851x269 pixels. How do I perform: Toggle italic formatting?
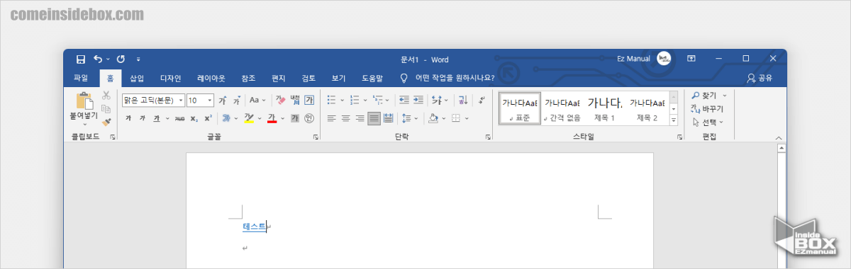pos(143,118)
